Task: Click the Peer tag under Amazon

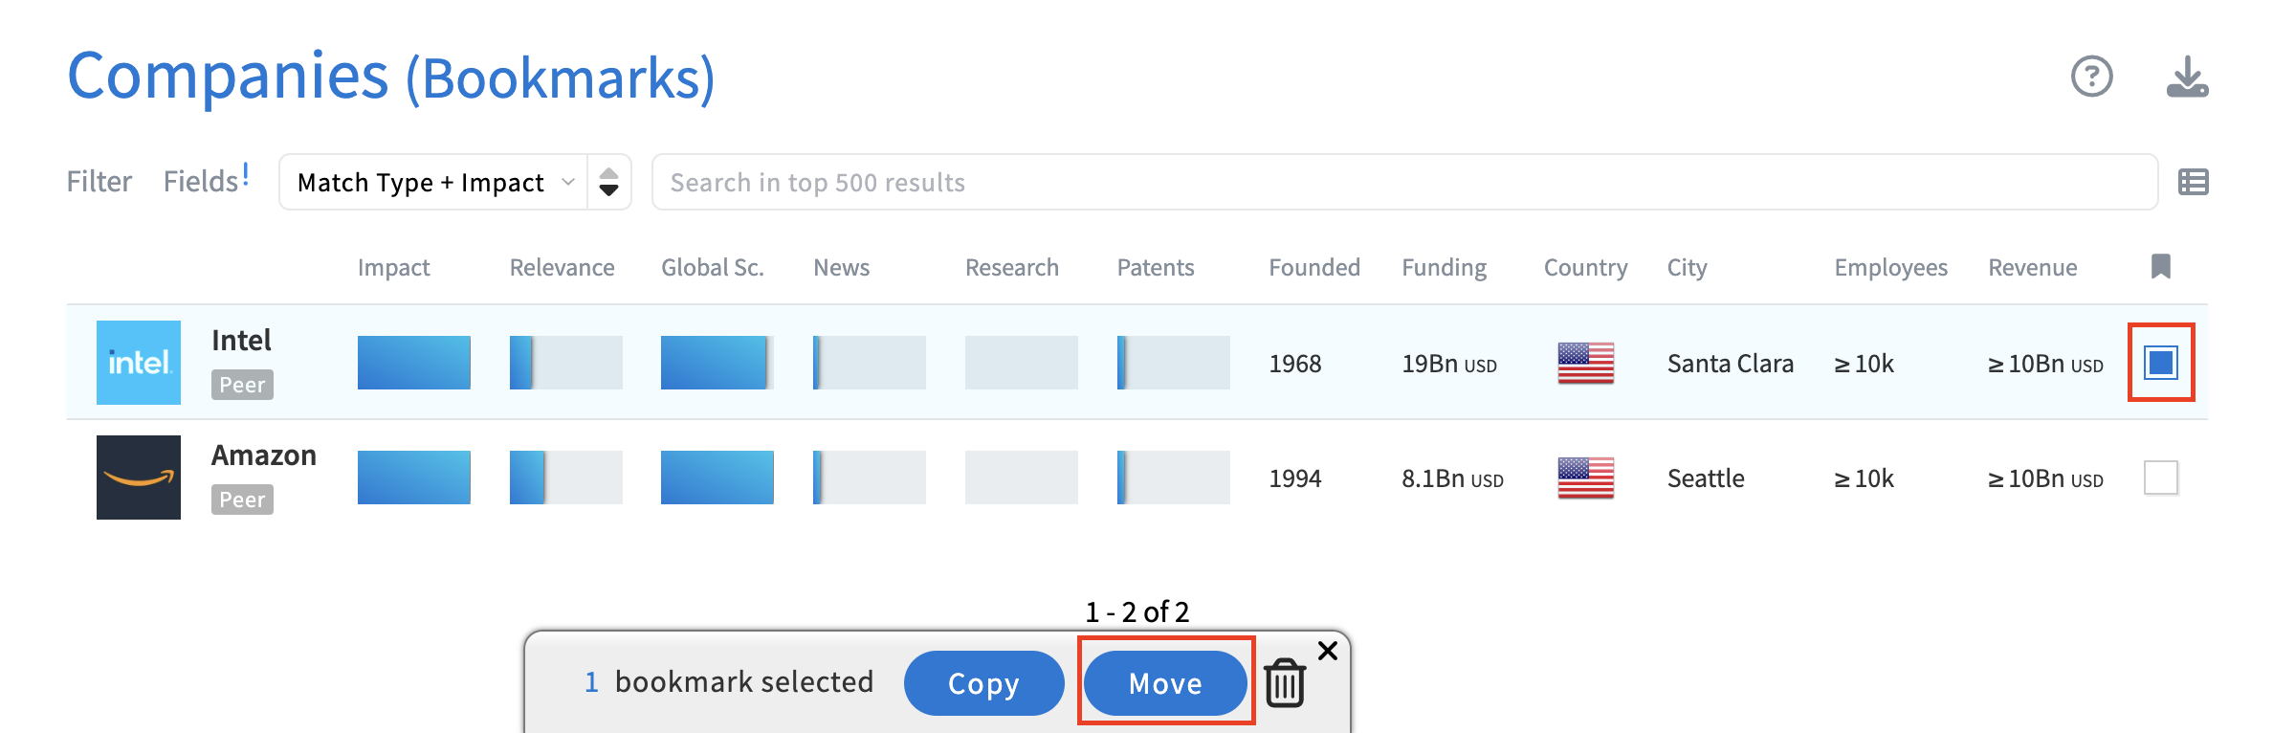Action: tap(242, 500)
